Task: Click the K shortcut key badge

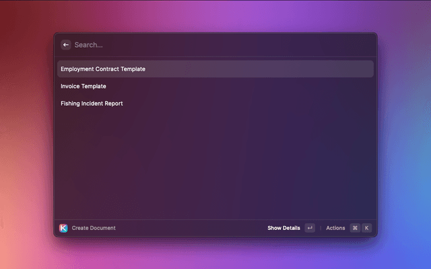Action: coord(366,228)
